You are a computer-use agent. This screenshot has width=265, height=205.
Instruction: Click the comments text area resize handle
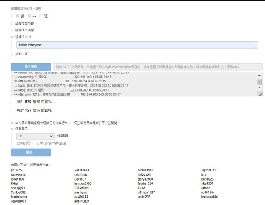(x=260, y=95)
